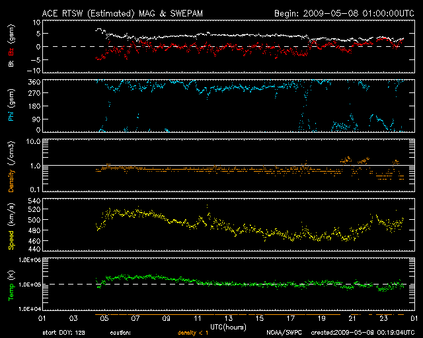
Task: Click the 'caution:' label
Action: [120, 333]
